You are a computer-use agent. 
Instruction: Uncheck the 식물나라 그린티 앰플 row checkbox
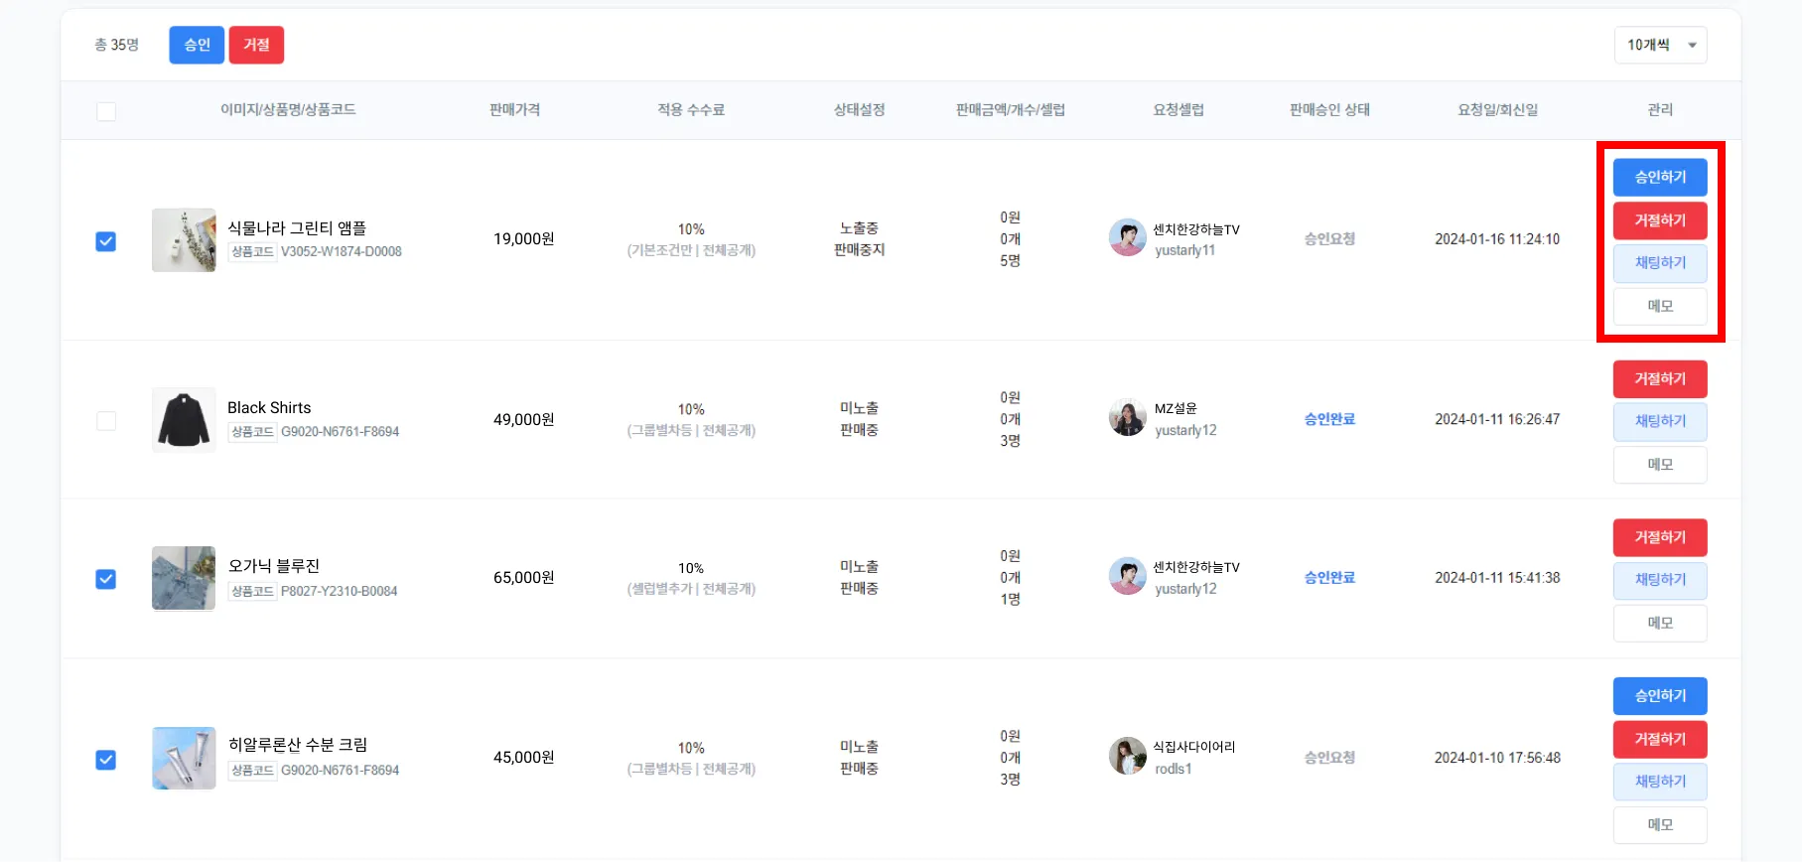point(106,241)
